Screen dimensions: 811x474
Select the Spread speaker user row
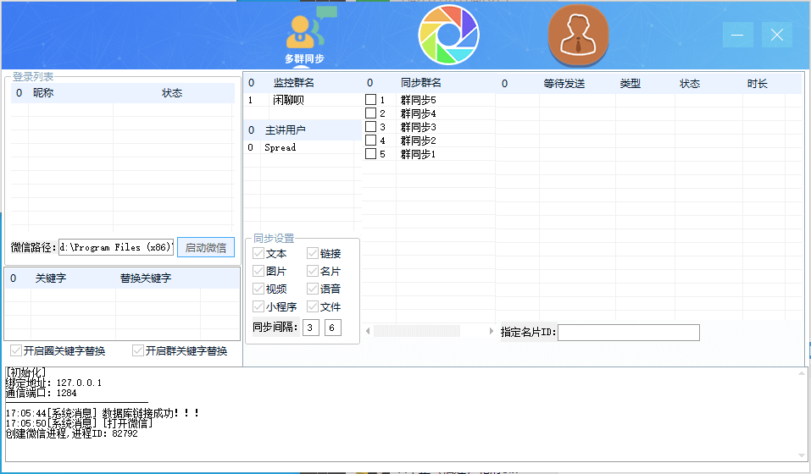[x=303, y=147]
